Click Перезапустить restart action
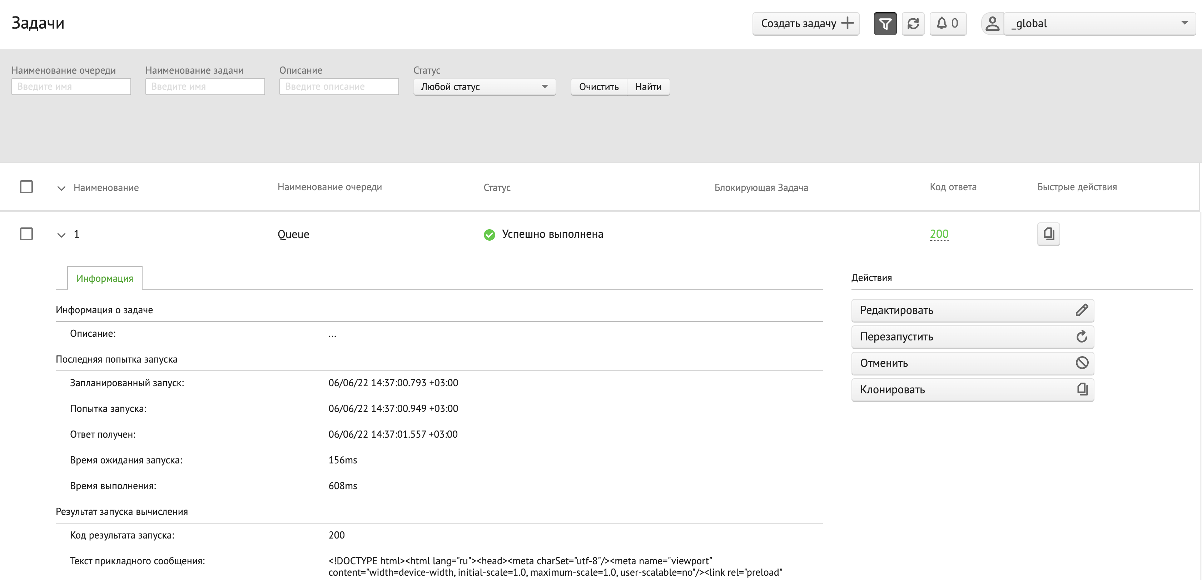Image resolution: width=1202 pixels, height=580 pixels. pyautogui.click(x=972, y=337)
